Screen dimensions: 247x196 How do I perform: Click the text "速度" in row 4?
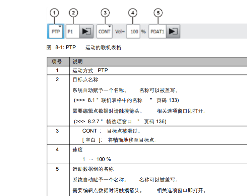pos(77,150)
